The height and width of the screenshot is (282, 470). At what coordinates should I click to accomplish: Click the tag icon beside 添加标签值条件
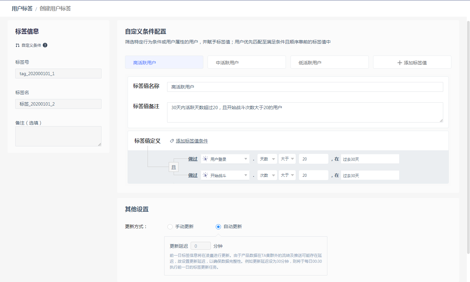(x=172, y=141)
